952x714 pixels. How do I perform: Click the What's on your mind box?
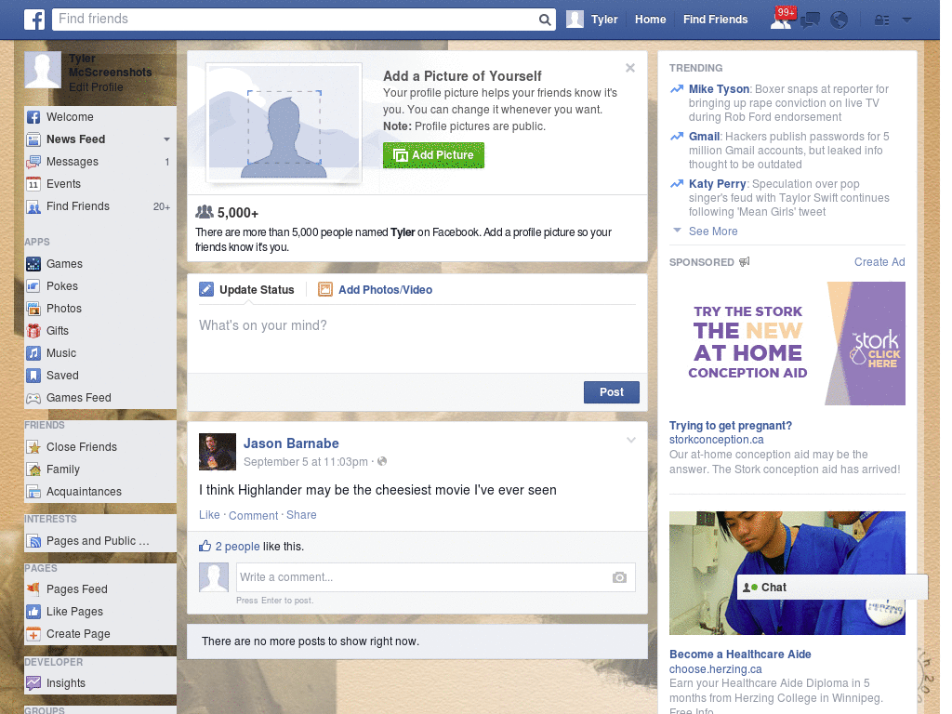(x=417, y=337)
